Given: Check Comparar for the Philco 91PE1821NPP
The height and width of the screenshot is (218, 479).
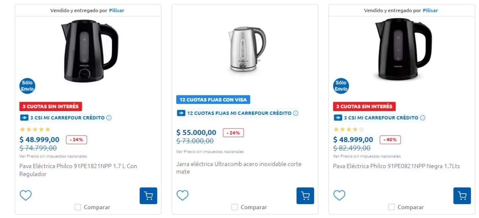Looking at the screenshot, I should (78, 207).
